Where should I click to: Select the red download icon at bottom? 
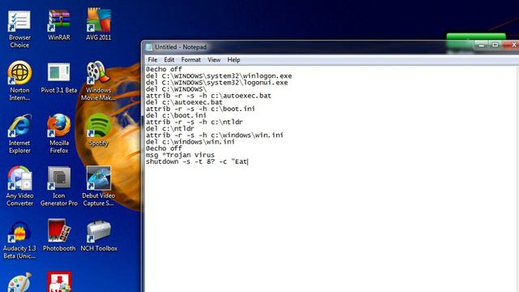[59, 282]
